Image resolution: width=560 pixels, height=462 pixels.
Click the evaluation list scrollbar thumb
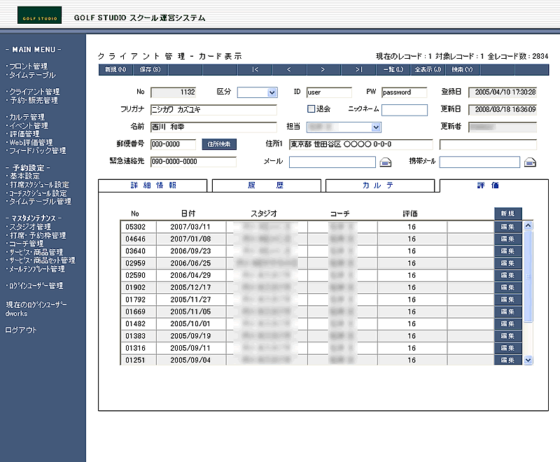click(x=528, y=276)
